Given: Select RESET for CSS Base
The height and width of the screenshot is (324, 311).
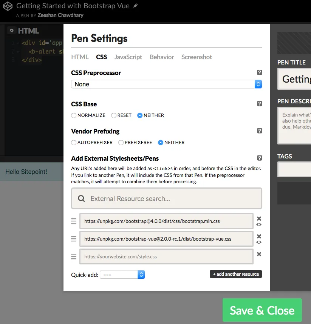Looking at the screenshot, I should [114, 115].
